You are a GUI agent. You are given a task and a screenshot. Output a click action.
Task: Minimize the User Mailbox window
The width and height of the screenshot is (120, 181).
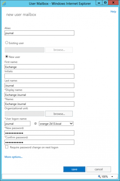coord(99,3)
